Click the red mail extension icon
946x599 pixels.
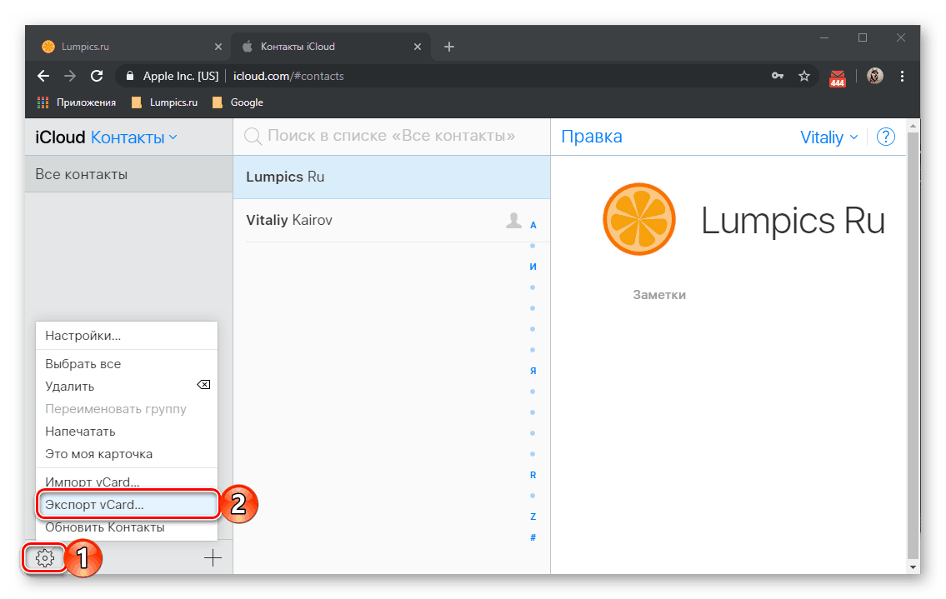(x=838, y=77)
